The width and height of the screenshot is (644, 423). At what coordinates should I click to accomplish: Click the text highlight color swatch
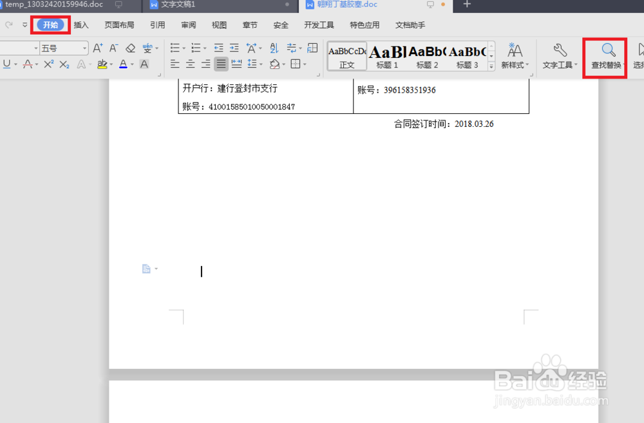[102, 64]
